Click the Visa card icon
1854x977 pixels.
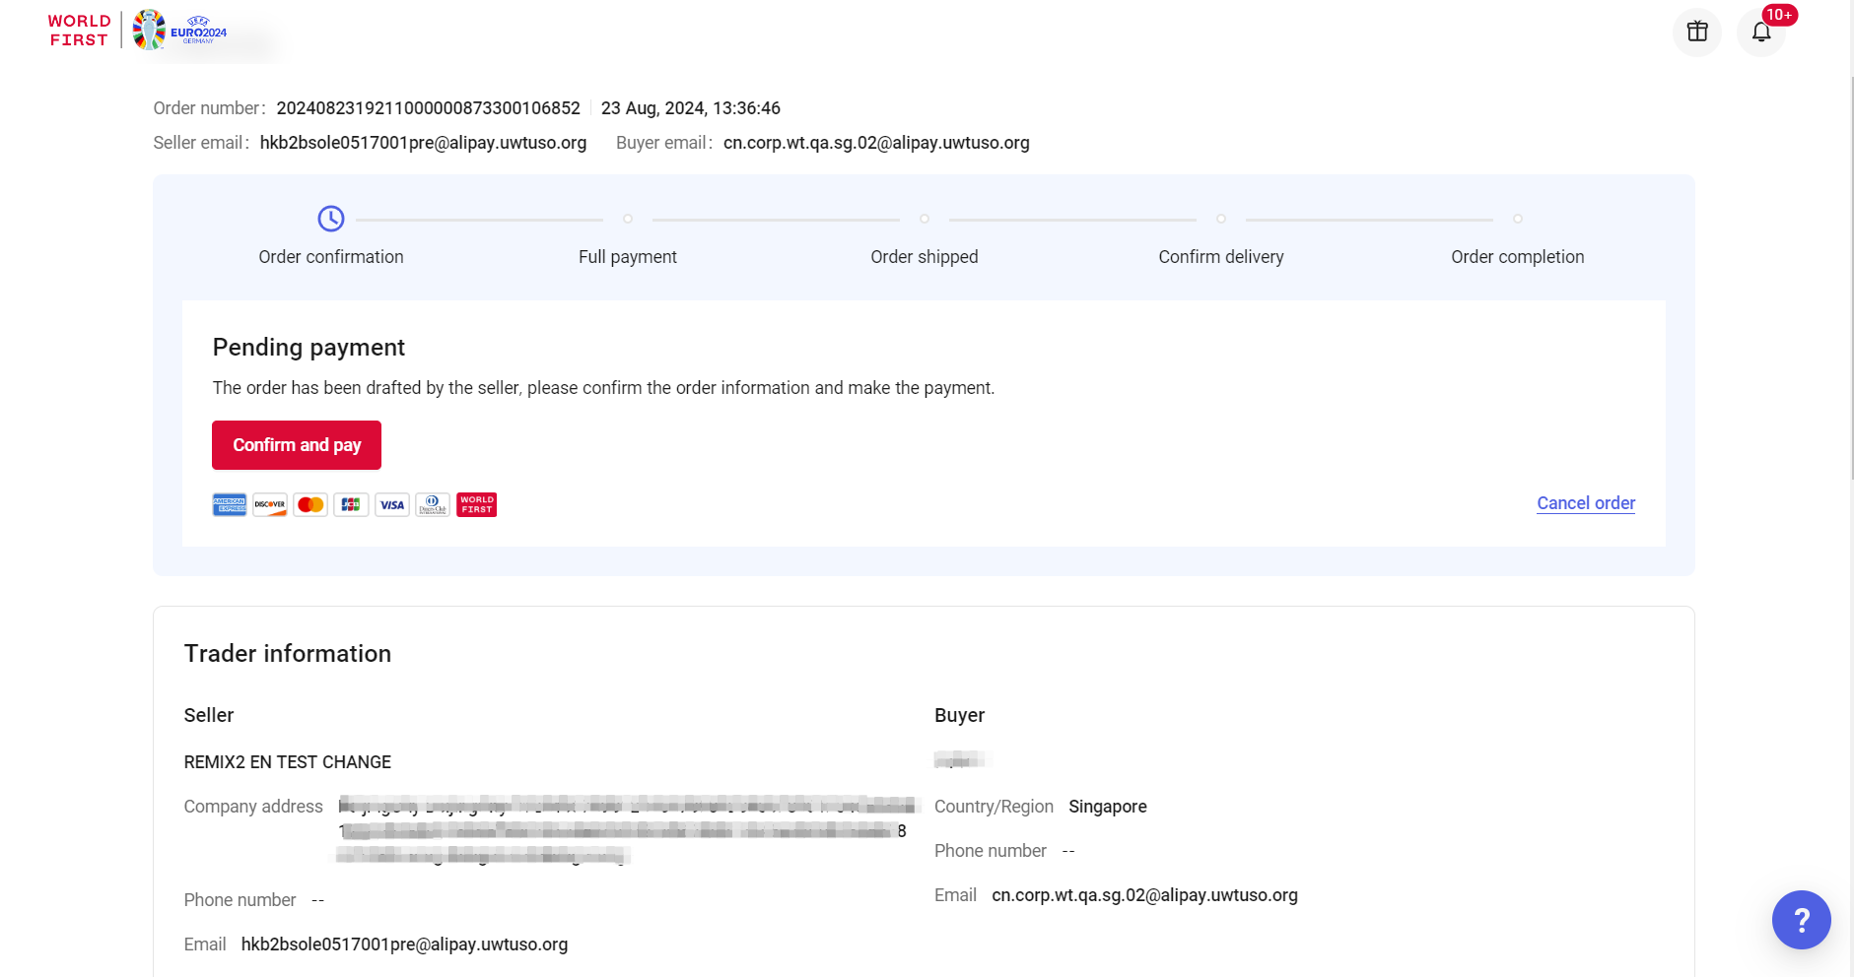(392, 505)
